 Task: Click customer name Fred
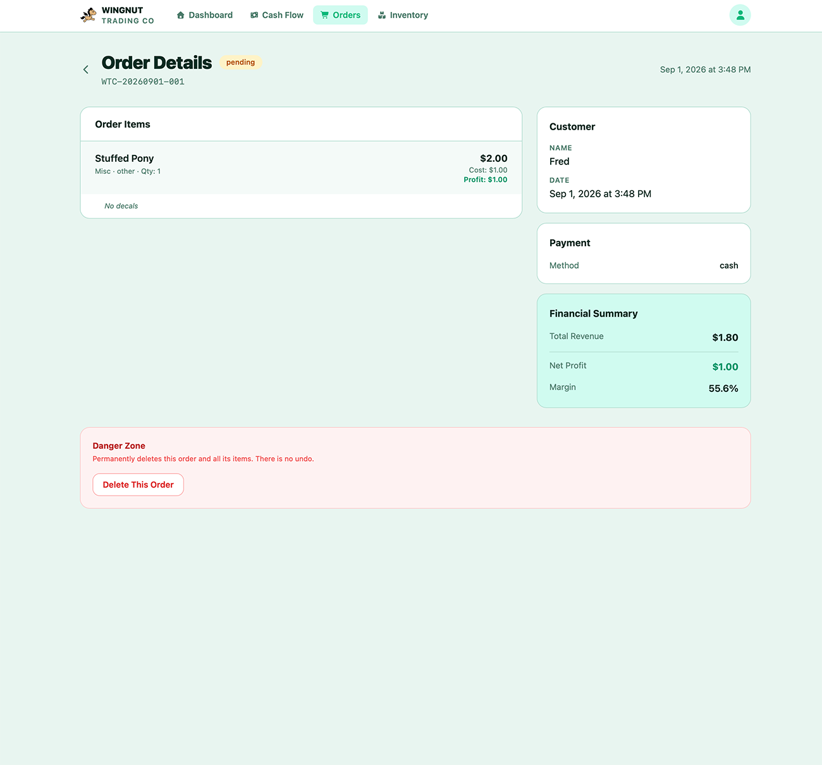[560, 161]
